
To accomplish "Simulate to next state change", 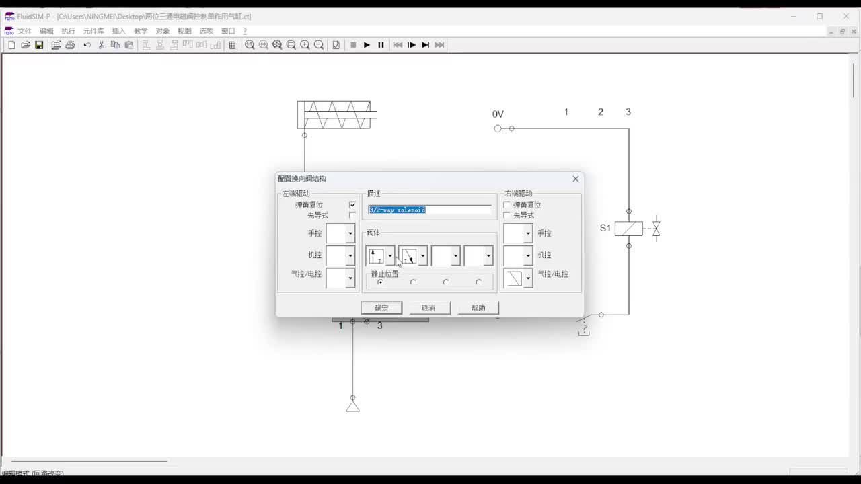I will pyautogui.click(x=425, y=45).
